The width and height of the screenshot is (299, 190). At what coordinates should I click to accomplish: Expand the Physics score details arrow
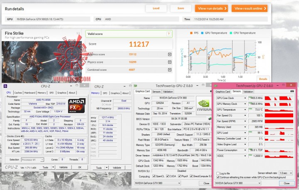tap(170, 62)
